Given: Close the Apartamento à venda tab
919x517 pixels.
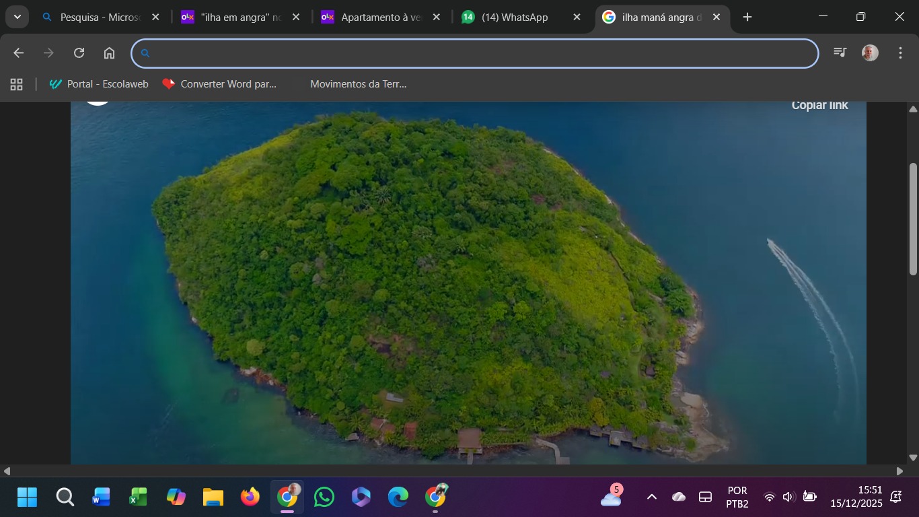Looking at the screenshot, I should click(x=436, y=18).
